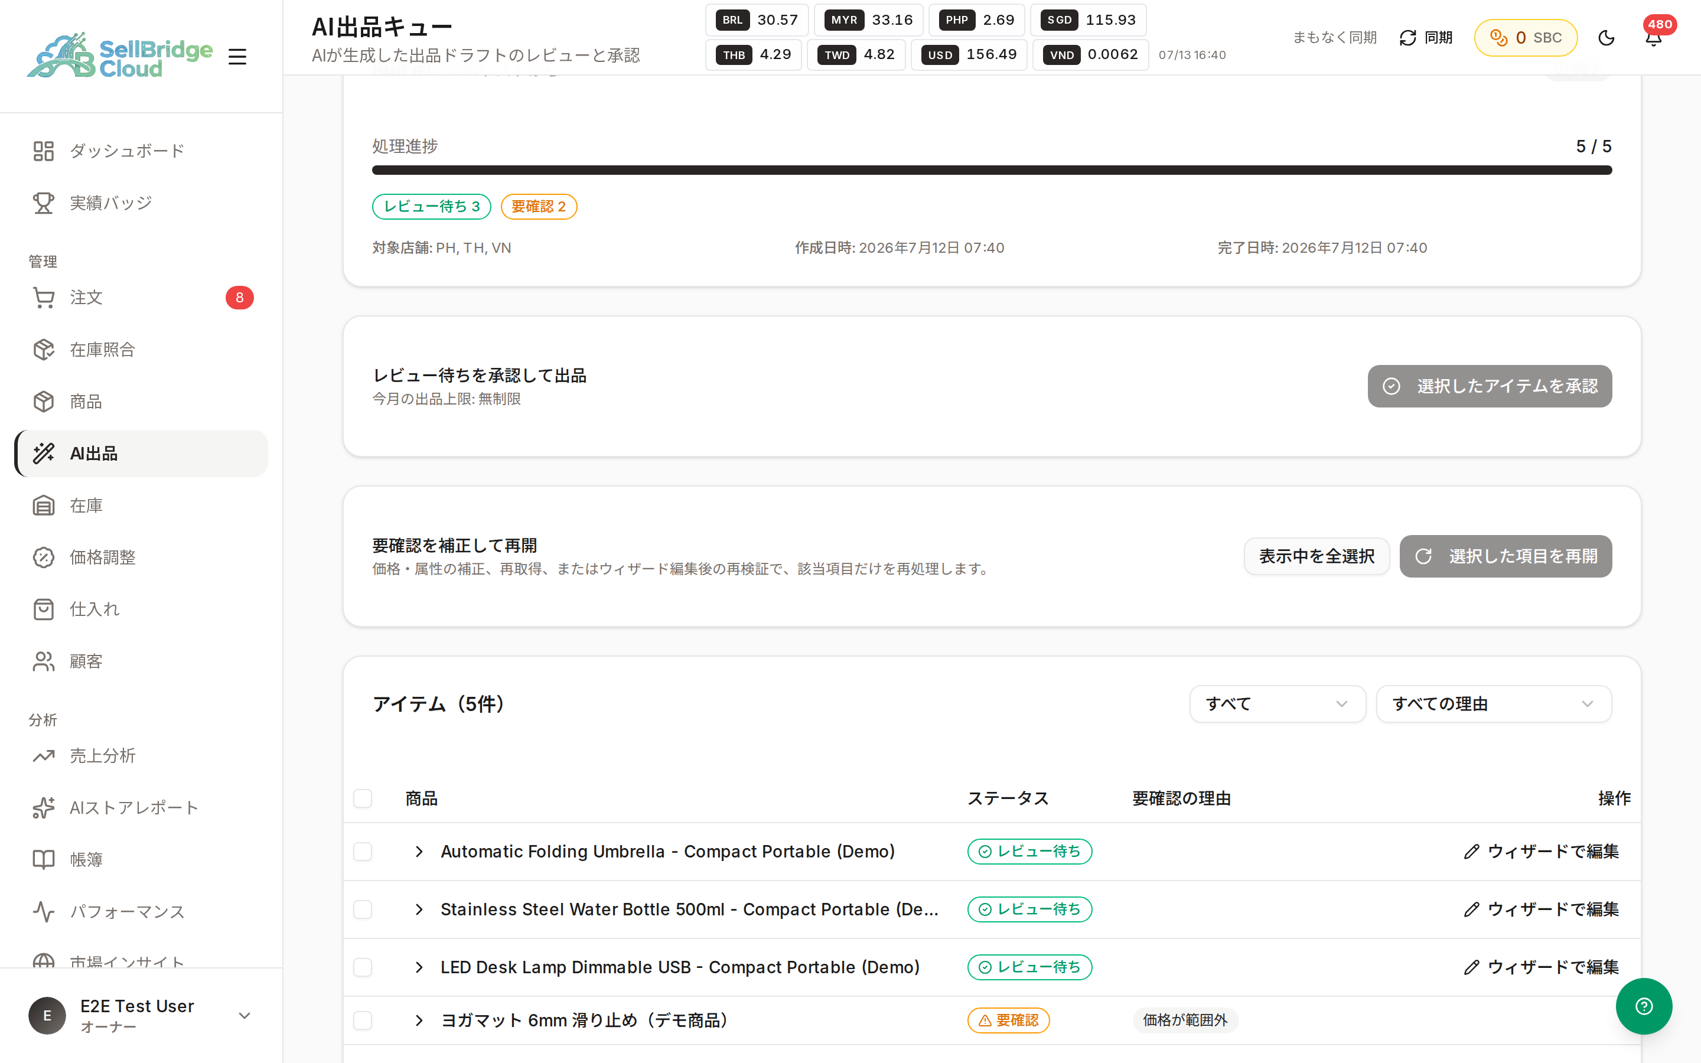Open 実績バッジ trophy icon
Screen dimensions: 1701x1063
click(44, 203)
